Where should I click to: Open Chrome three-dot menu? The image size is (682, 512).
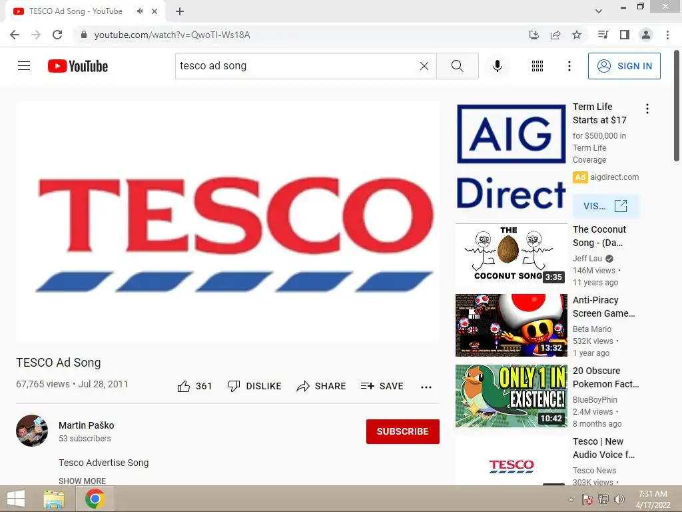pos(667,35)
